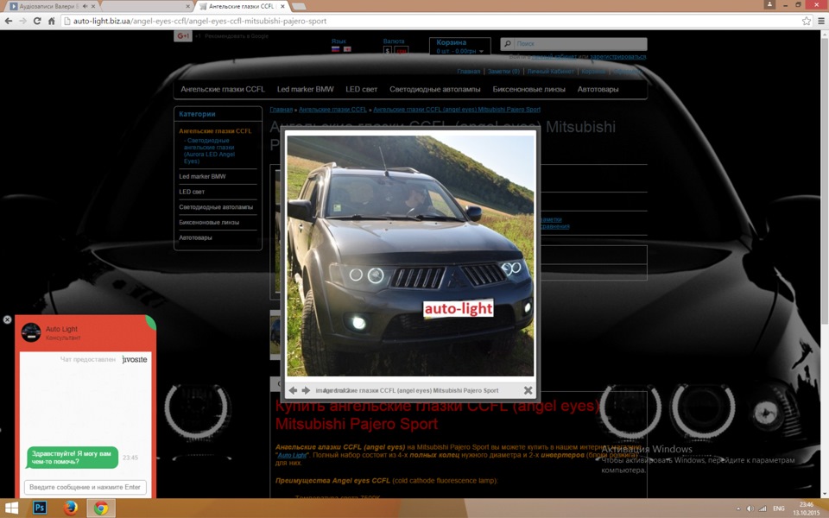
Task: Open Chrome menu button
Action: (821, 21)
